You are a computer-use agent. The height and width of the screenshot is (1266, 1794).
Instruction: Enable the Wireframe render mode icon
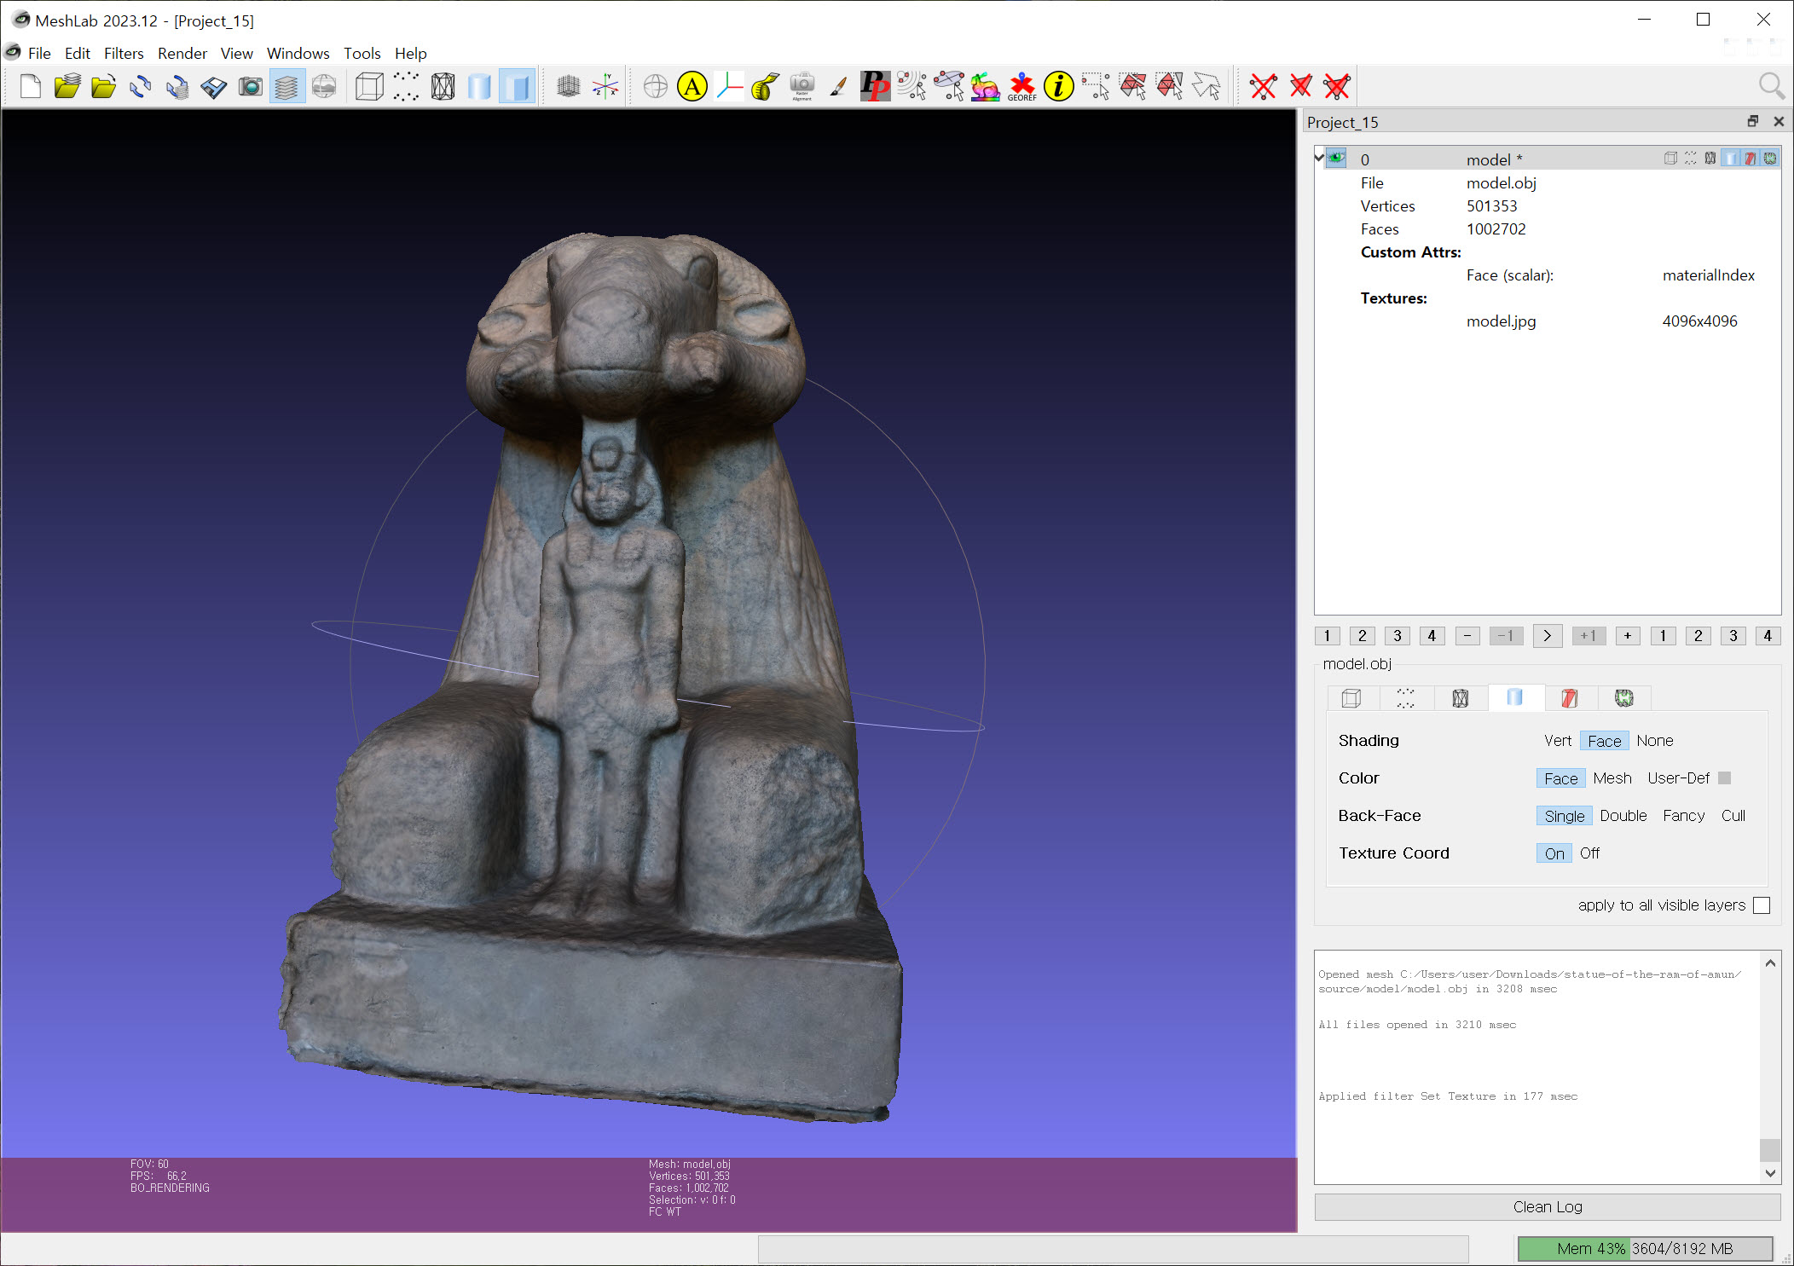[x=443, y=86]
